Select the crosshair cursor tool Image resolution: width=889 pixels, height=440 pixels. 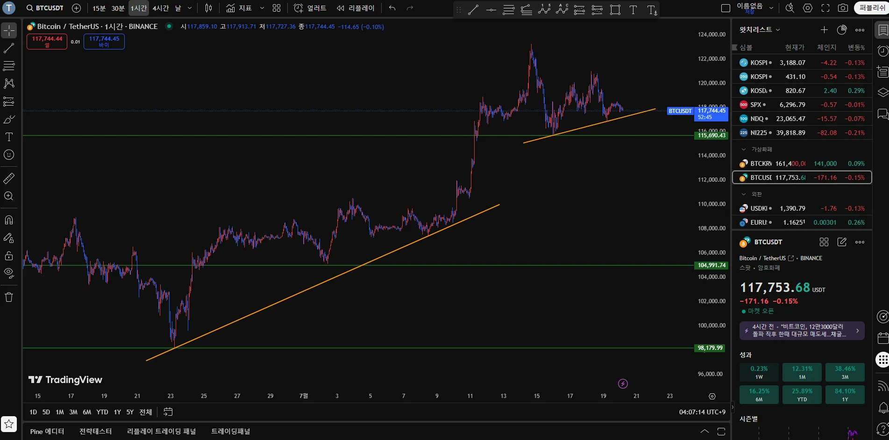9,30
